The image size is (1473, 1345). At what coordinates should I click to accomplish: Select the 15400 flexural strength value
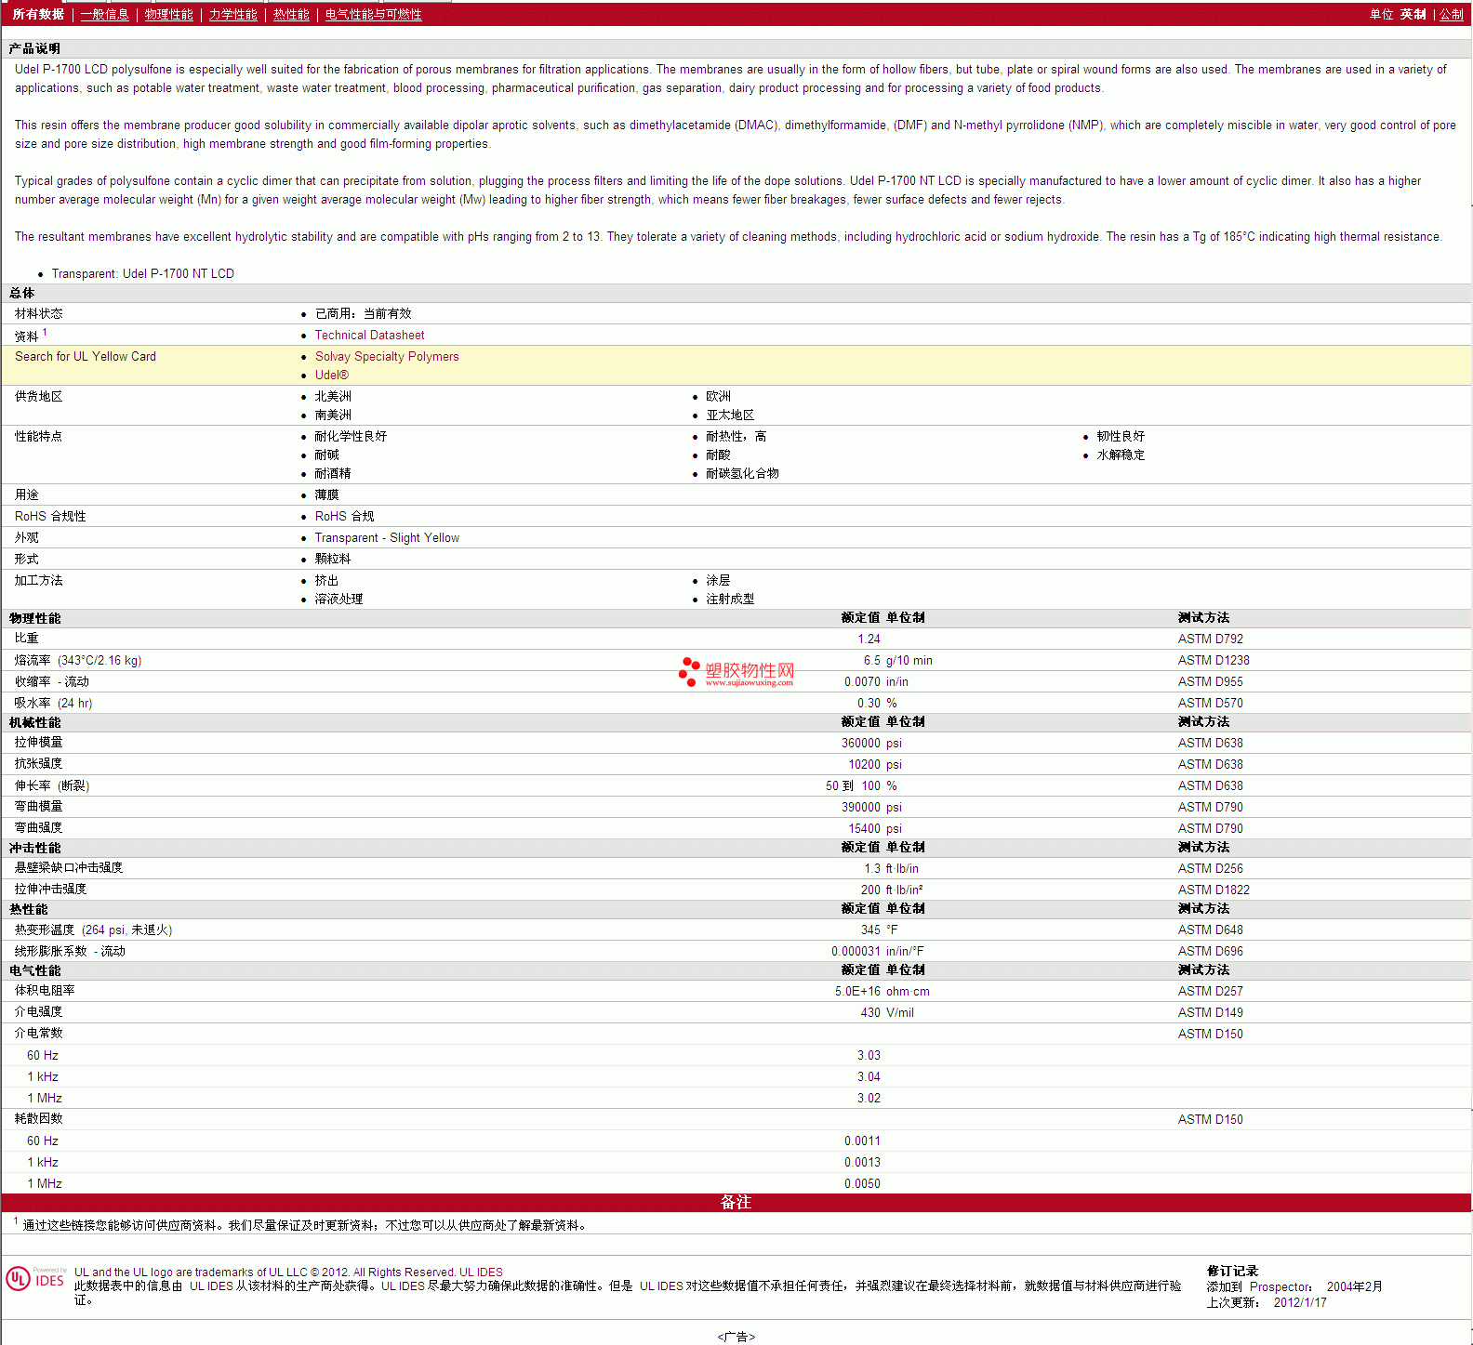point(864,828)
